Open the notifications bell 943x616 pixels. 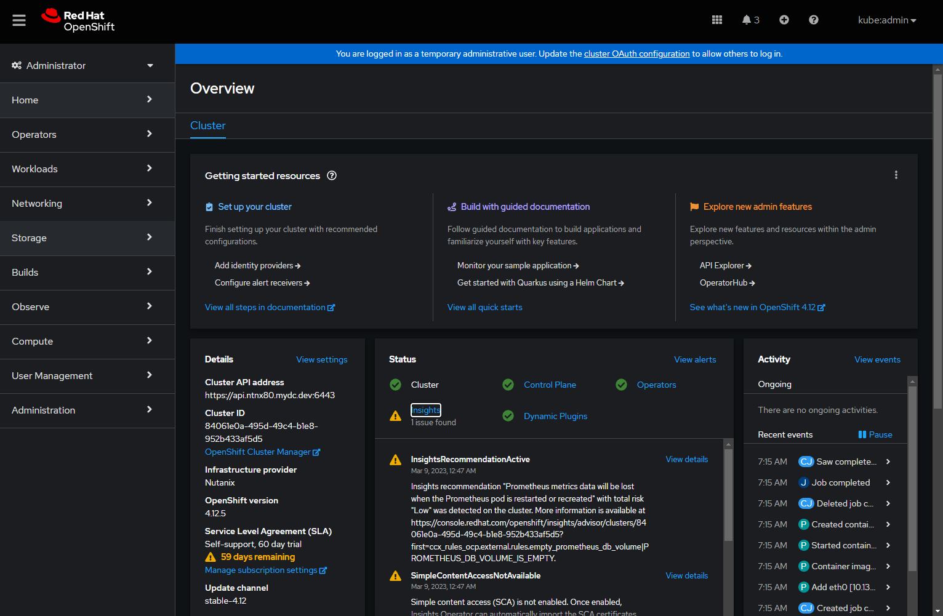[750, 20]
